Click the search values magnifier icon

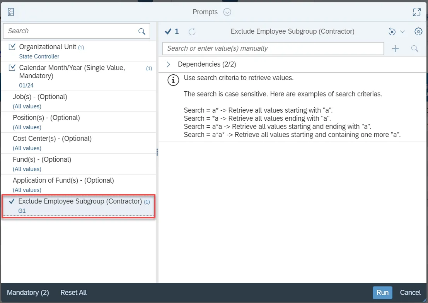click(414, 48)
